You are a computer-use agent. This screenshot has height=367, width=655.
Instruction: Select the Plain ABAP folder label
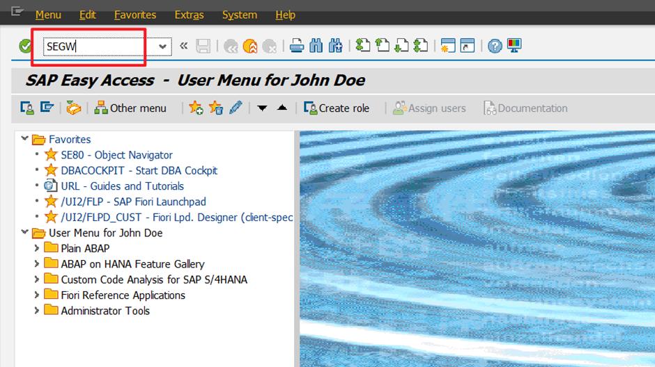coord(85,249)
